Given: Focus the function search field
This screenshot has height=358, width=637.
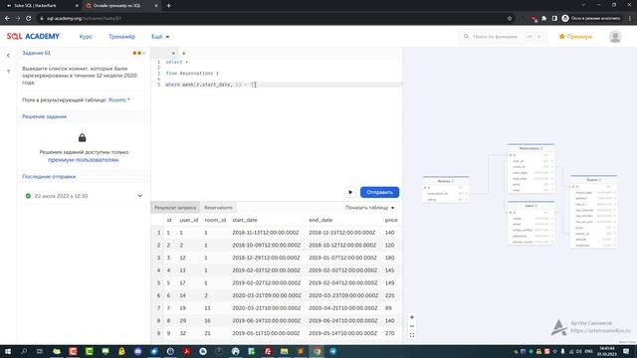Looking at the screenshot, I should click(502, 37).
